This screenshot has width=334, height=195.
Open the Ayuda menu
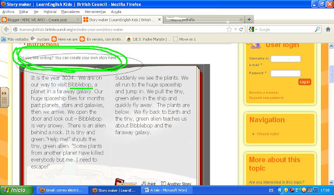coord(116,12)
